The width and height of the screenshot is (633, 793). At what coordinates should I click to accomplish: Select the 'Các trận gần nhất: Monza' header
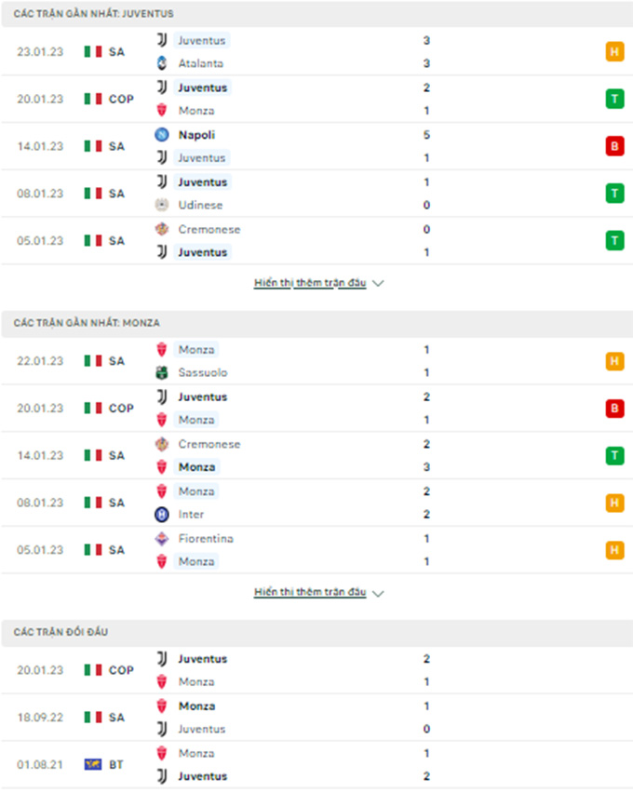click(x=87, y=323)
